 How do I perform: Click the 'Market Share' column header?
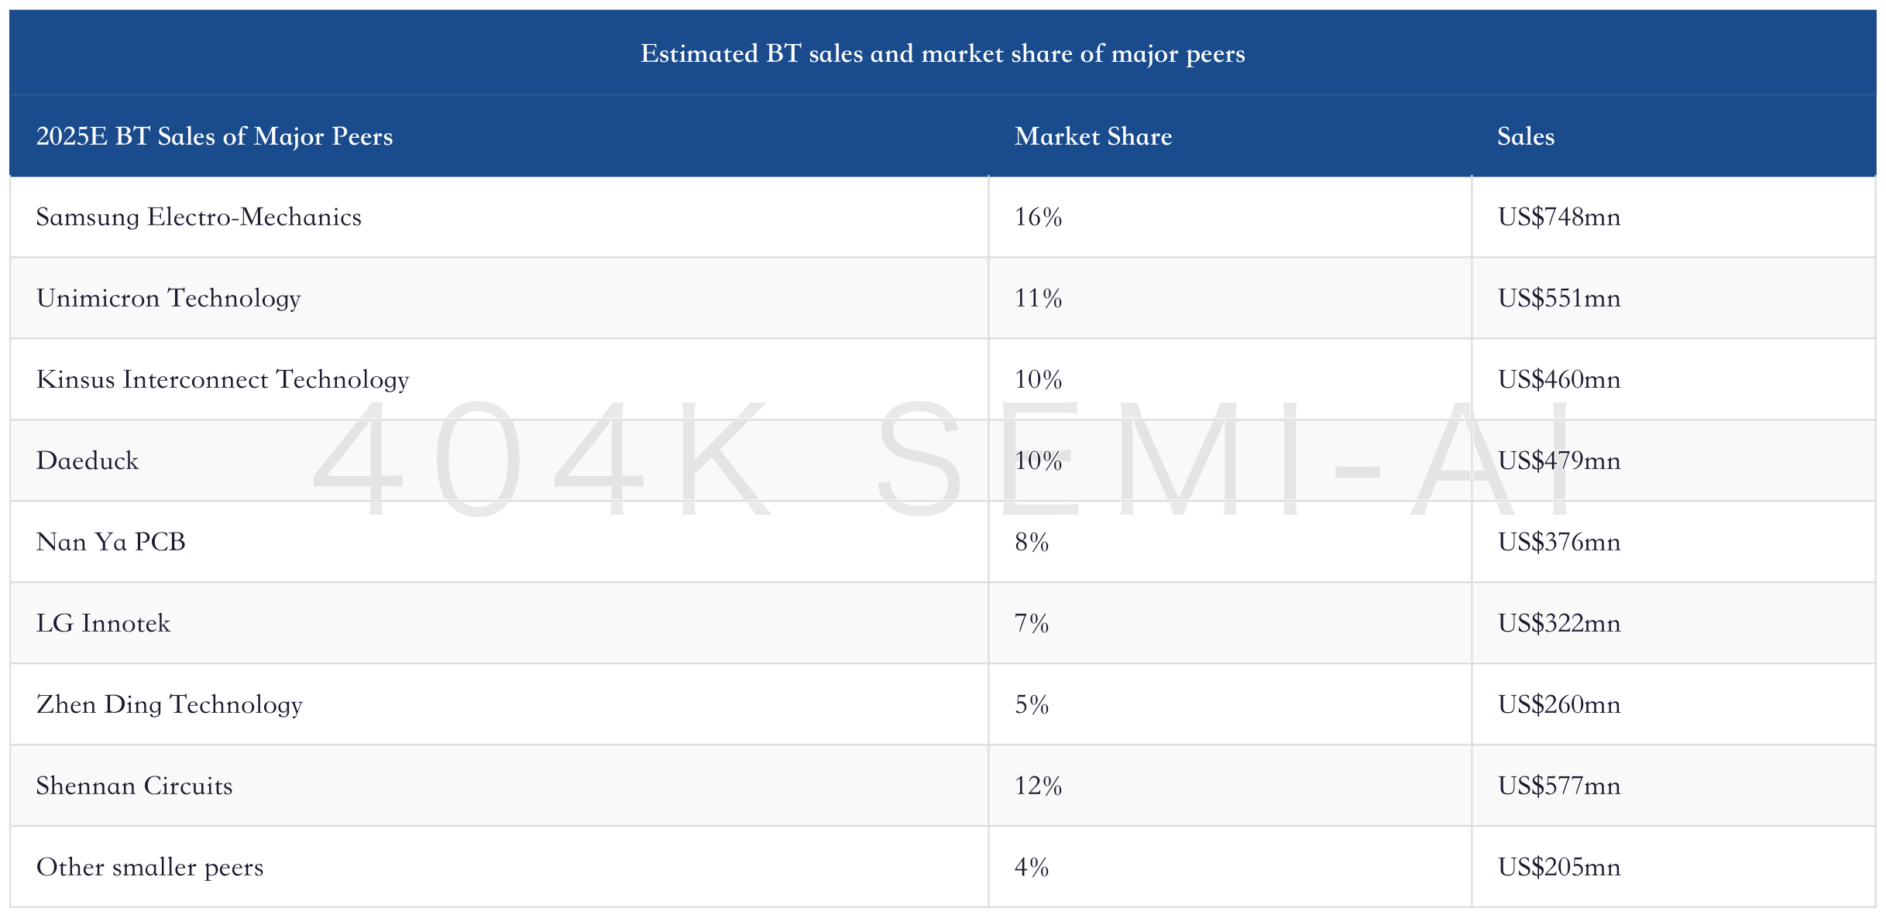coord(1093,136)
